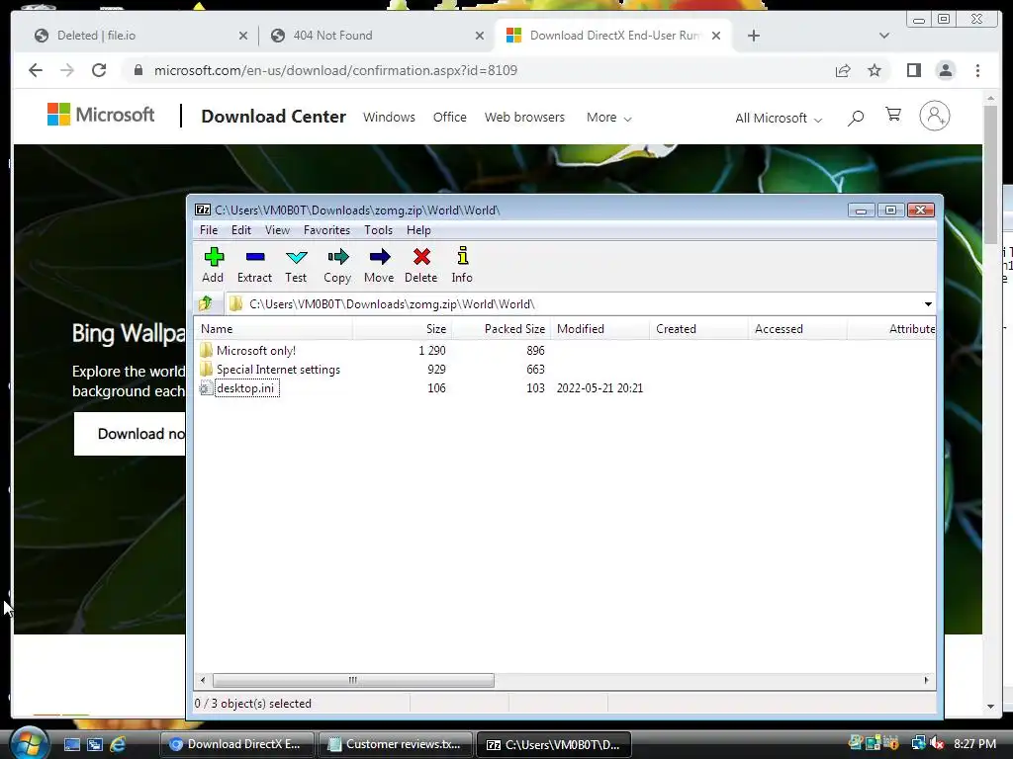1013x759 pixels.
Task: Run Test on the archive
Action: point(296,265)
